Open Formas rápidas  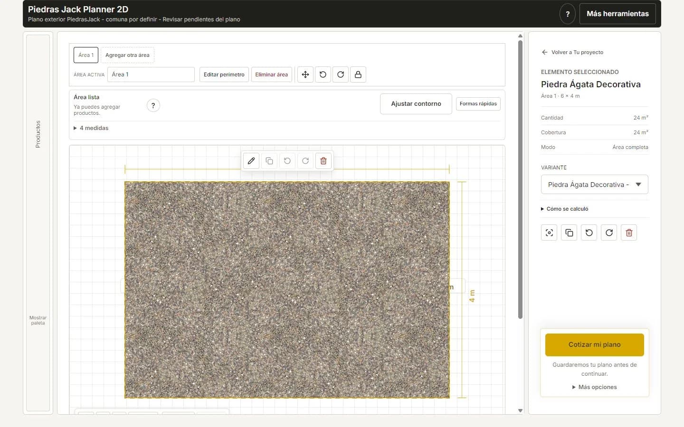(x=478, y=104)
